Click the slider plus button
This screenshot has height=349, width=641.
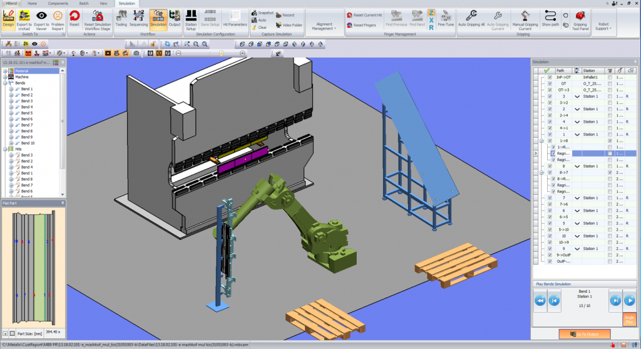(x=242, y=53)
